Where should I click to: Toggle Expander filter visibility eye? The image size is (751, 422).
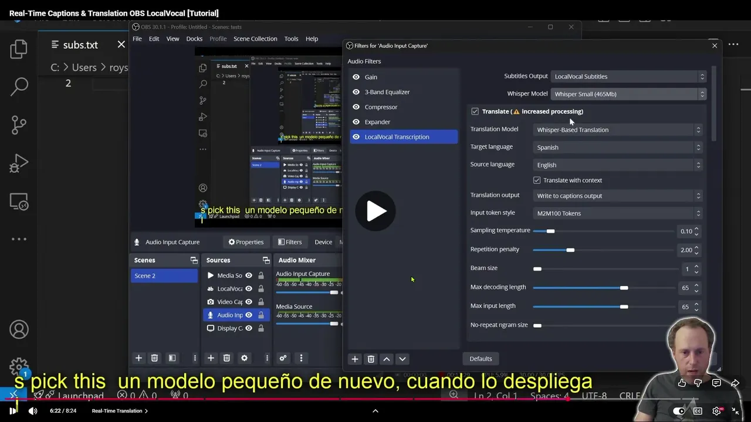(x=356, y=122)
